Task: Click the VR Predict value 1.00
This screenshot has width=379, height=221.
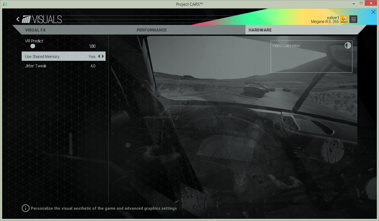Action: point(92,46)
